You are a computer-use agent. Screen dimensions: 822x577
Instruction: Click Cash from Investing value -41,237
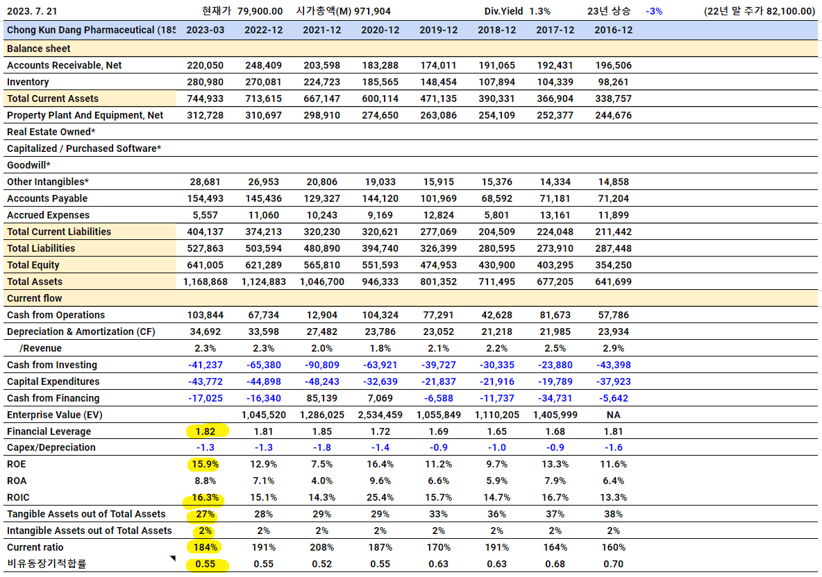pos(205,365)
